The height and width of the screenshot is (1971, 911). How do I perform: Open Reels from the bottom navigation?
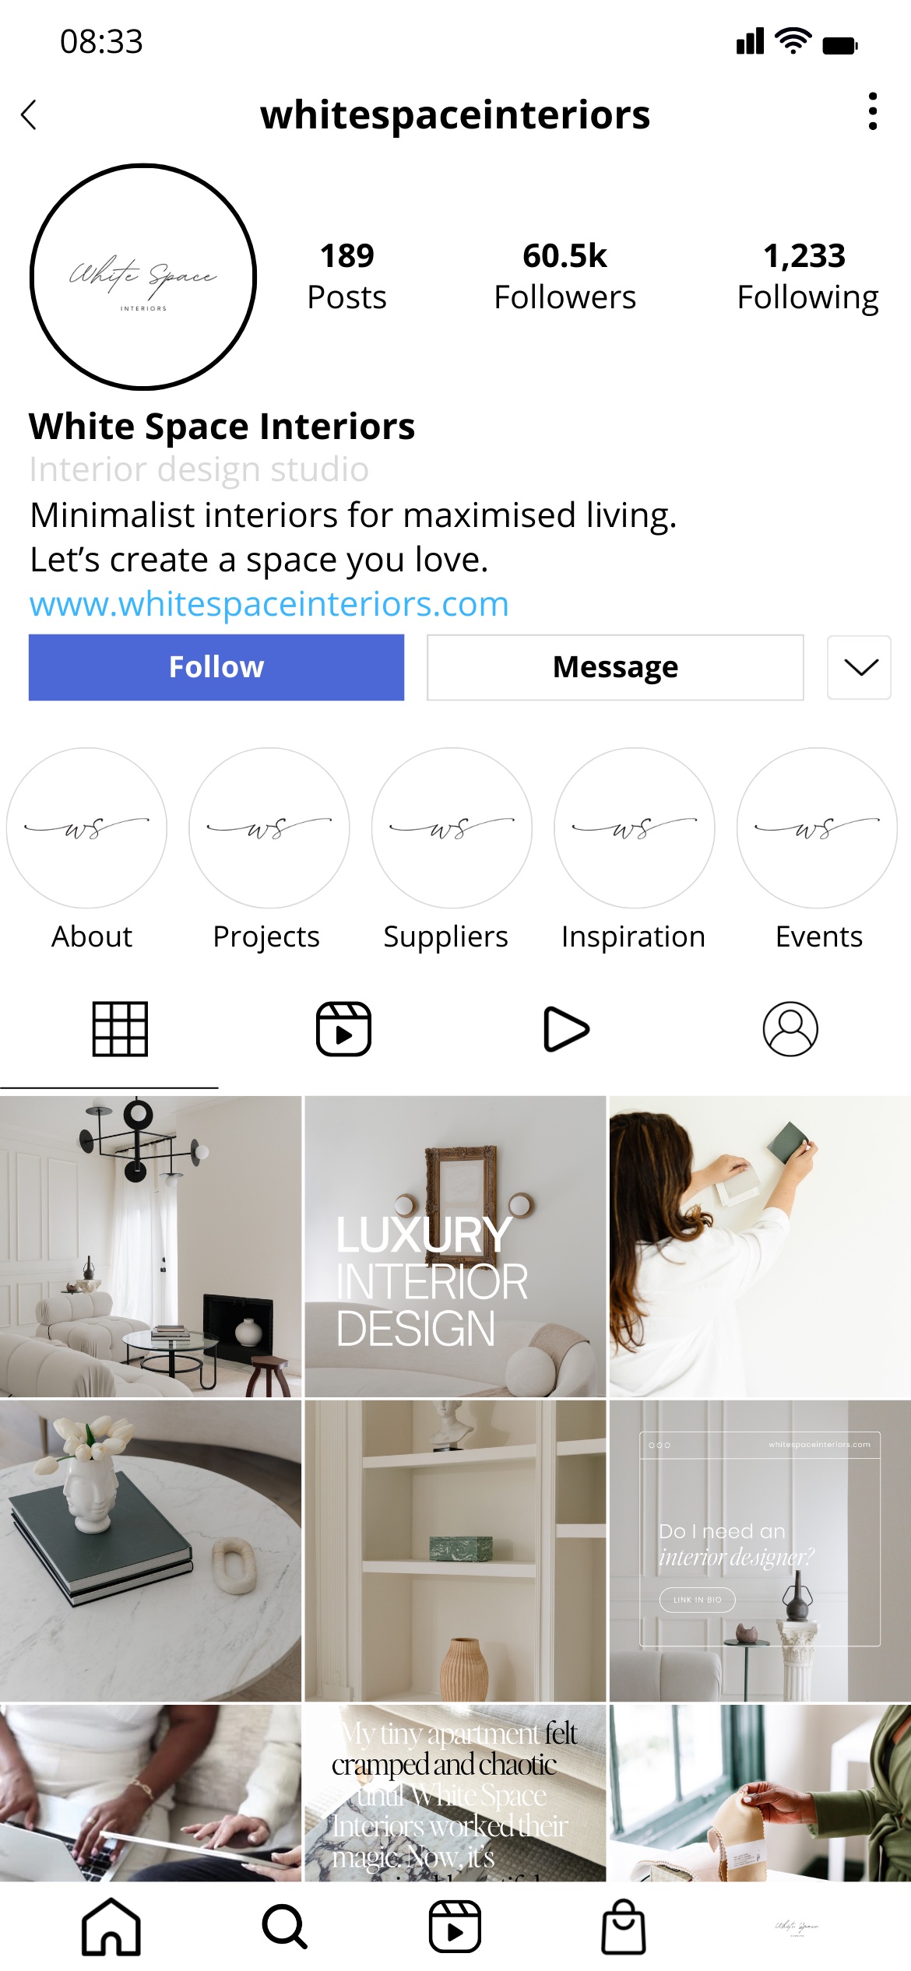point(455,1927)
